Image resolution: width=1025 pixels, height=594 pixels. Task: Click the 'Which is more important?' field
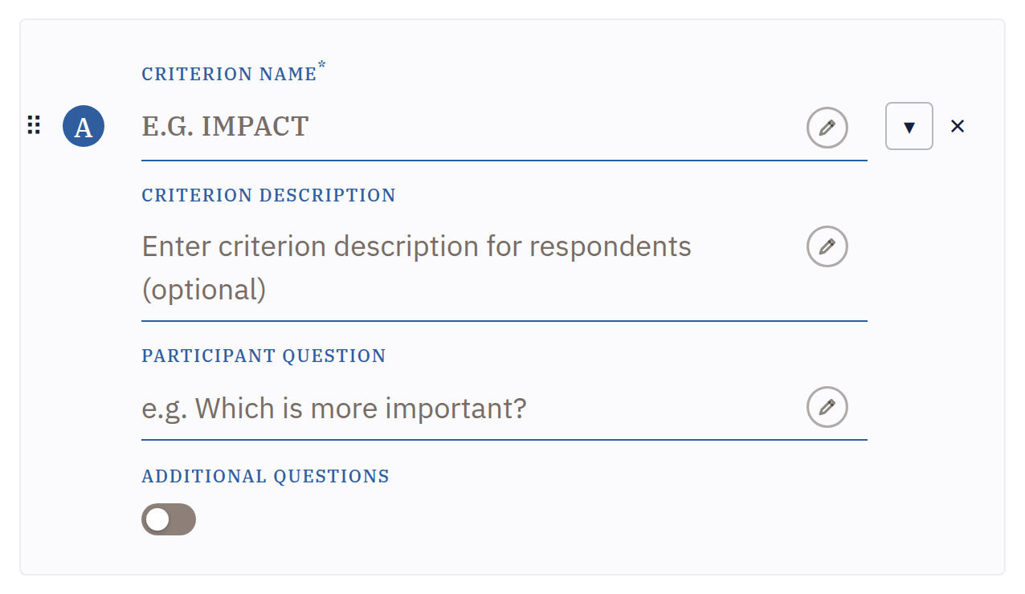(x=472, y=409)
